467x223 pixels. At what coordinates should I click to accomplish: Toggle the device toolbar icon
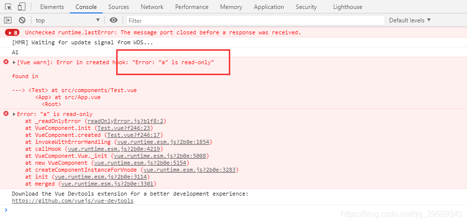[x=22, y=7]
